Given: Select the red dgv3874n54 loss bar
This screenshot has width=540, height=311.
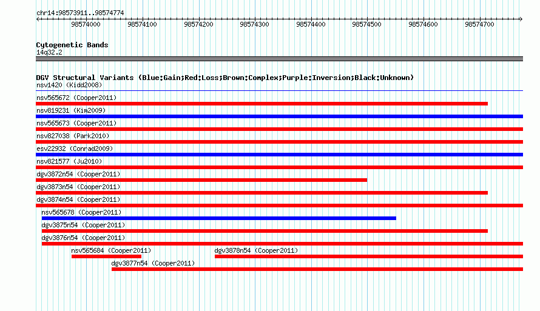Looking at the screenshot, I should tap(279, 206).
